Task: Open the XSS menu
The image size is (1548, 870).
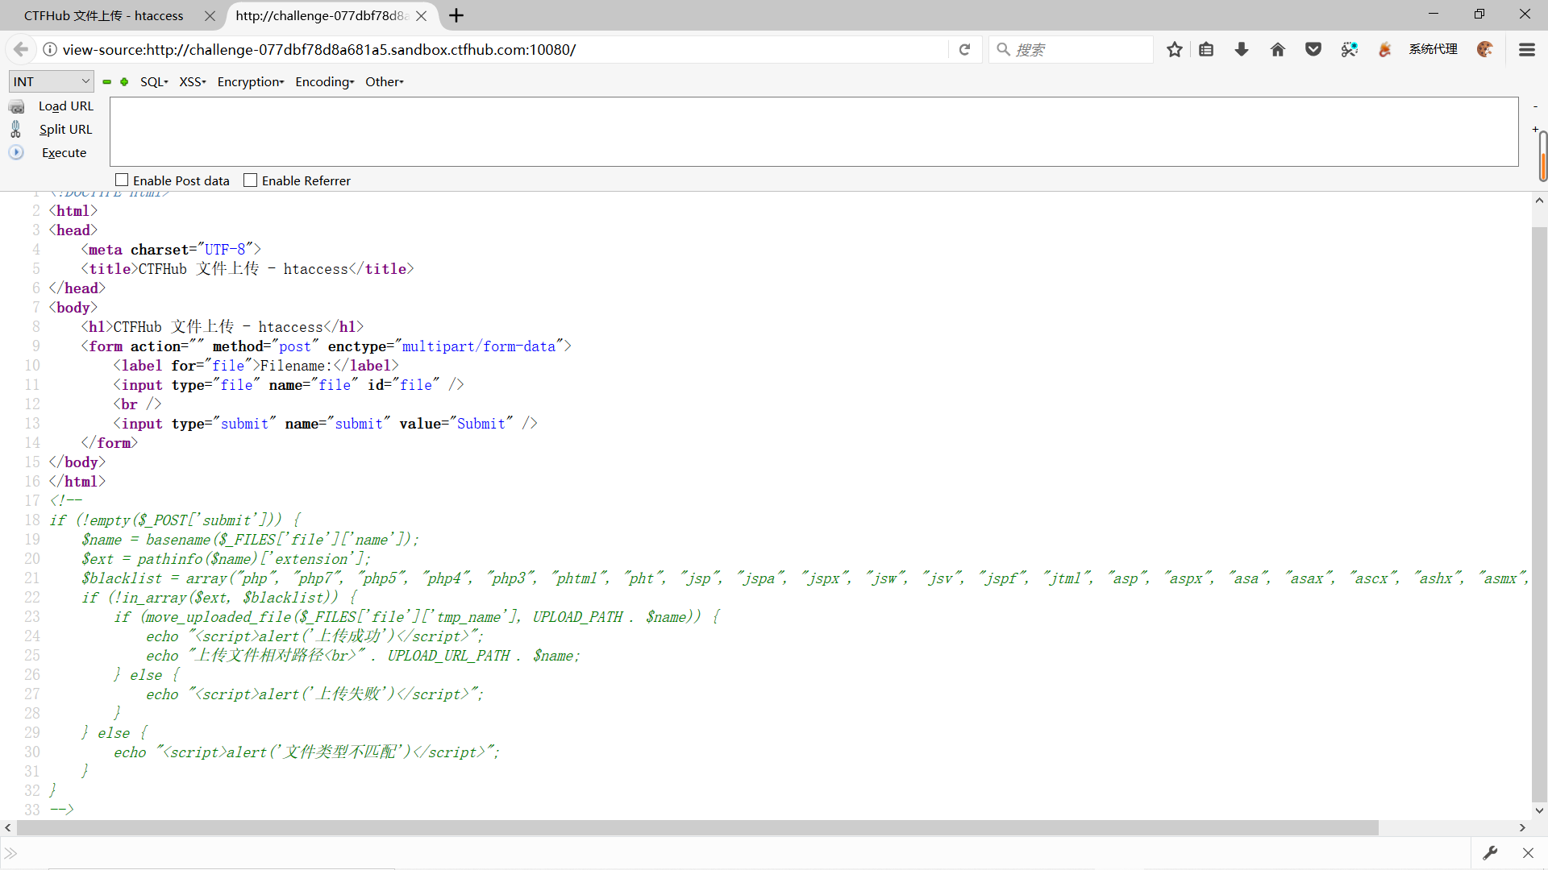Action: pos(192,82)
